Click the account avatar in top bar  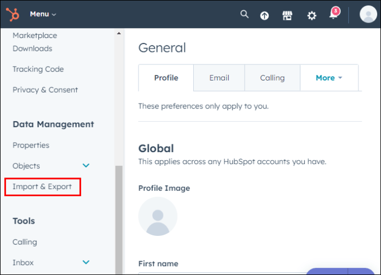368,14
